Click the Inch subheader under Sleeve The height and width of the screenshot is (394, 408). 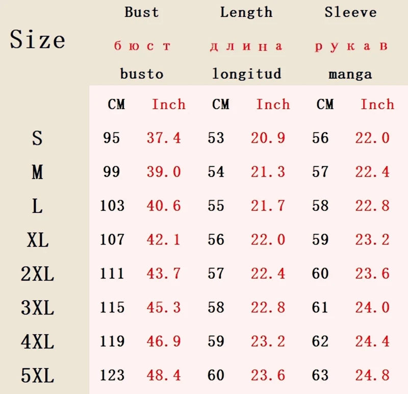pyautogui.click(x=377, y=105)
